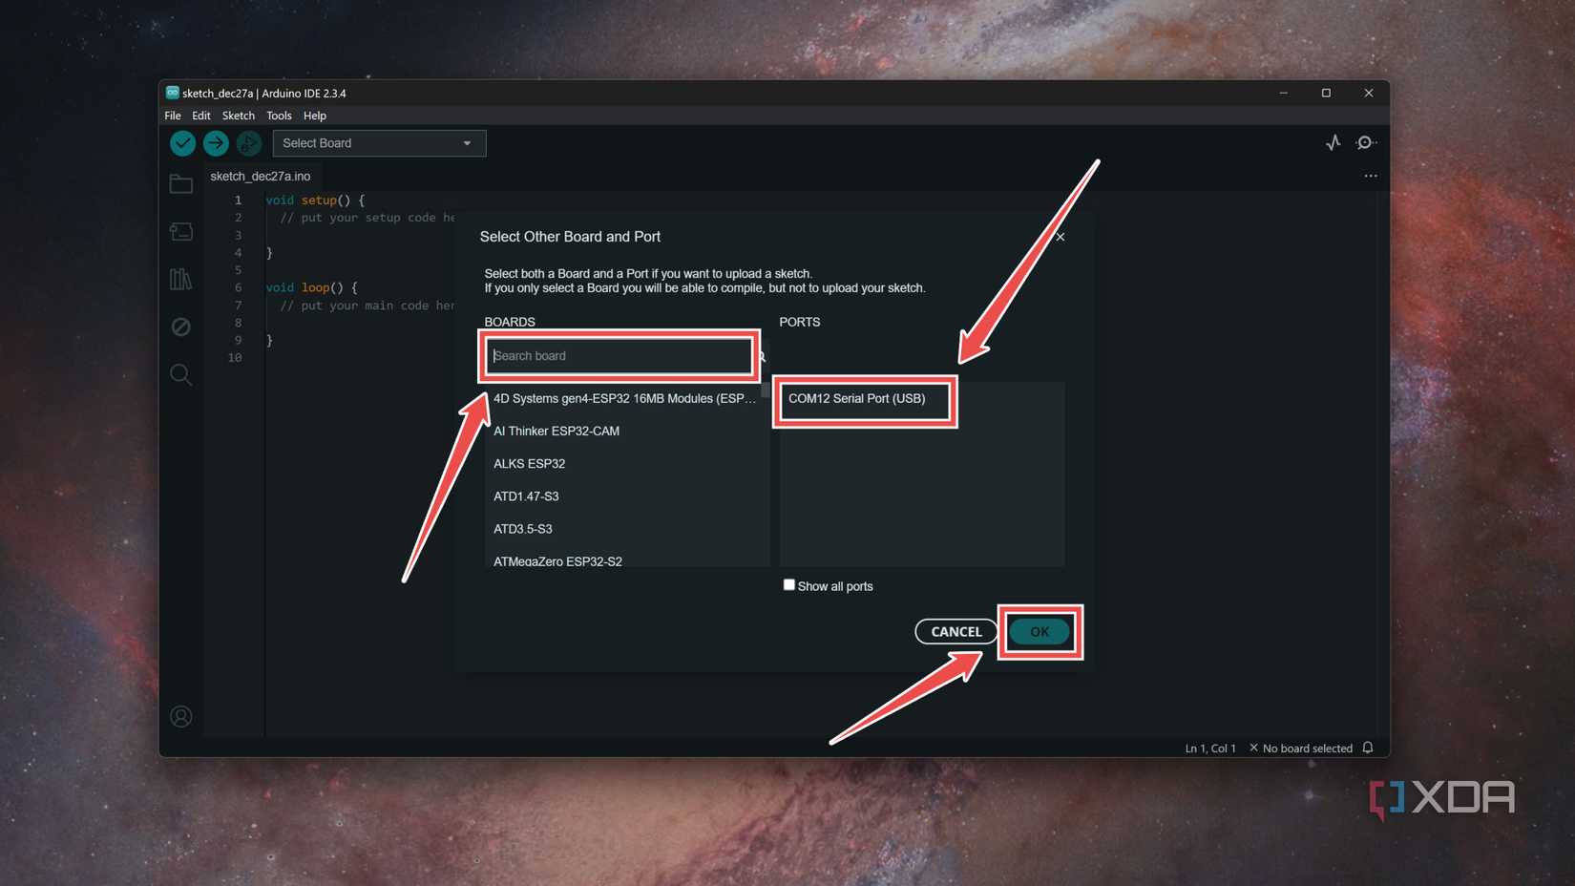Open the Boards Manager sidebar icon
The width and height of the screenshot is (1575, 886).
[181, 231]
